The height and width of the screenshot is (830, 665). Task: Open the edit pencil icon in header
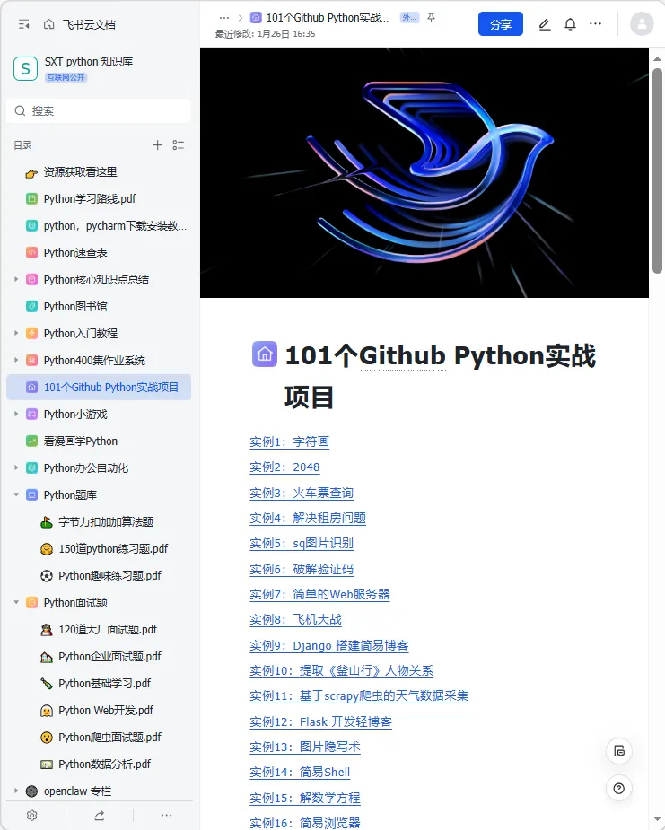tap(544, 24)
